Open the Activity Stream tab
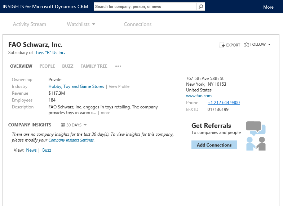 [30, 24]
